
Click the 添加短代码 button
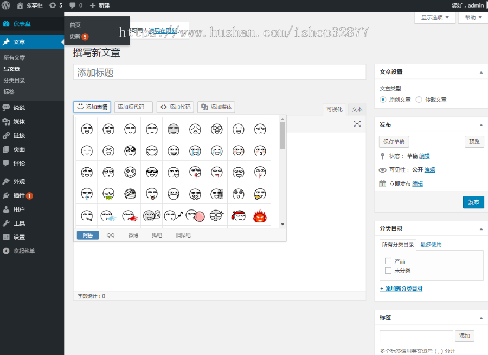133,107
